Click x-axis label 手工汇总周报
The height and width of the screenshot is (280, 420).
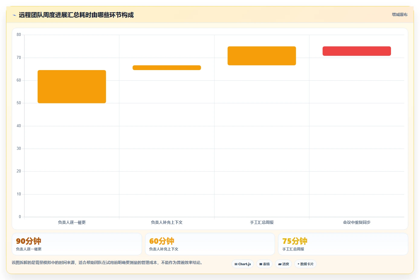pyautogui.click(x=262, y=222)
